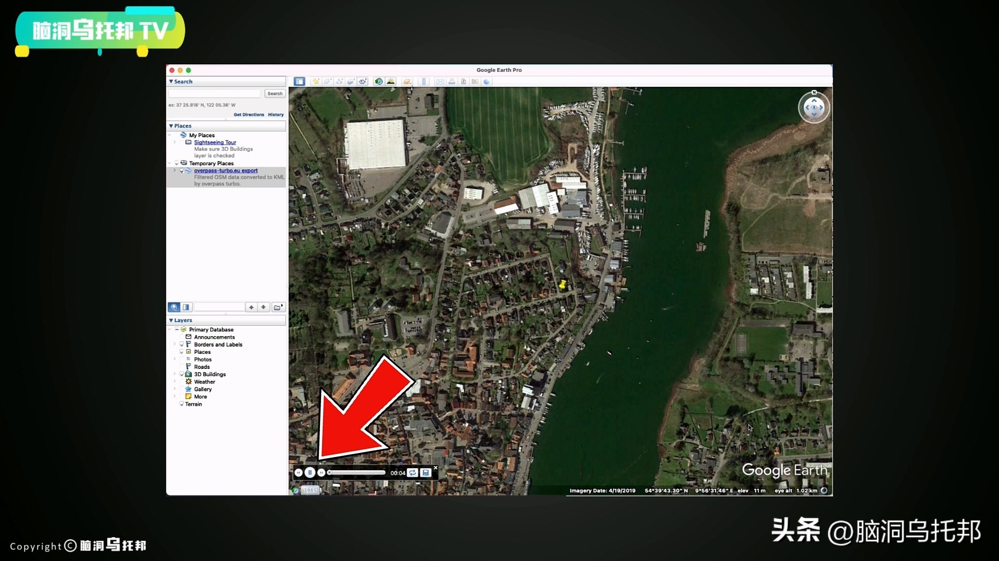The width and height of the screenshot is (999, 561).
Task: Expand the Sightseeing Tour folder
Action: click(175, 142)
